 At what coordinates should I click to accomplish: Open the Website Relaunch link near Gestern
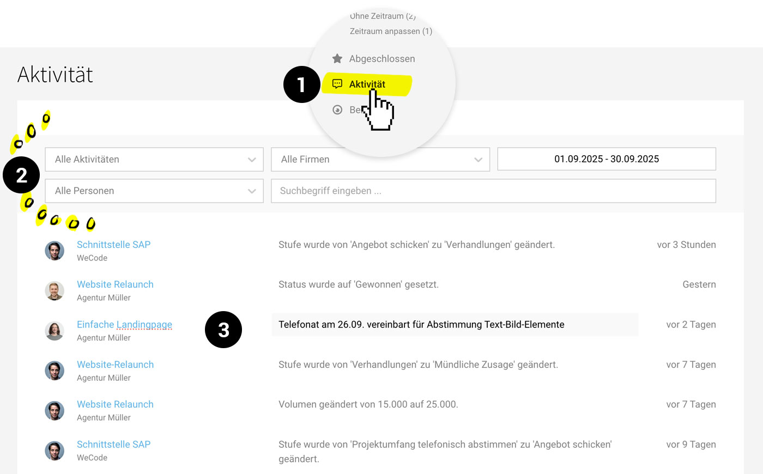115,284
